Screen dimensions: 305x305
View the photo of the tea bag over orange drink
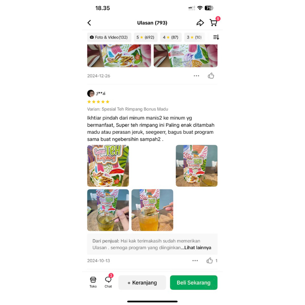pos(152,210)
